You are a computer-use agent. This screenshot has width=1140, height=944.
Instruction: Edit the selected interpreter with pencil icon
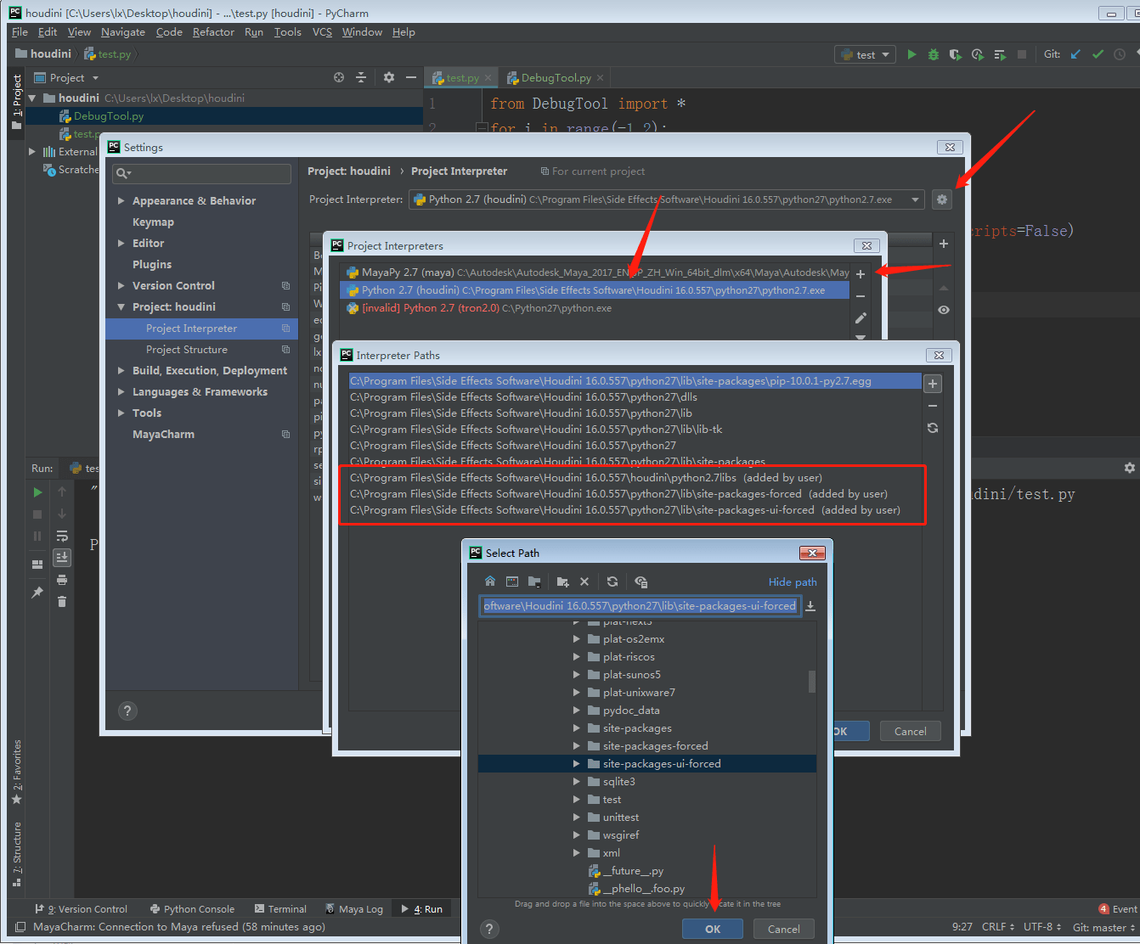tap(861, 317)
